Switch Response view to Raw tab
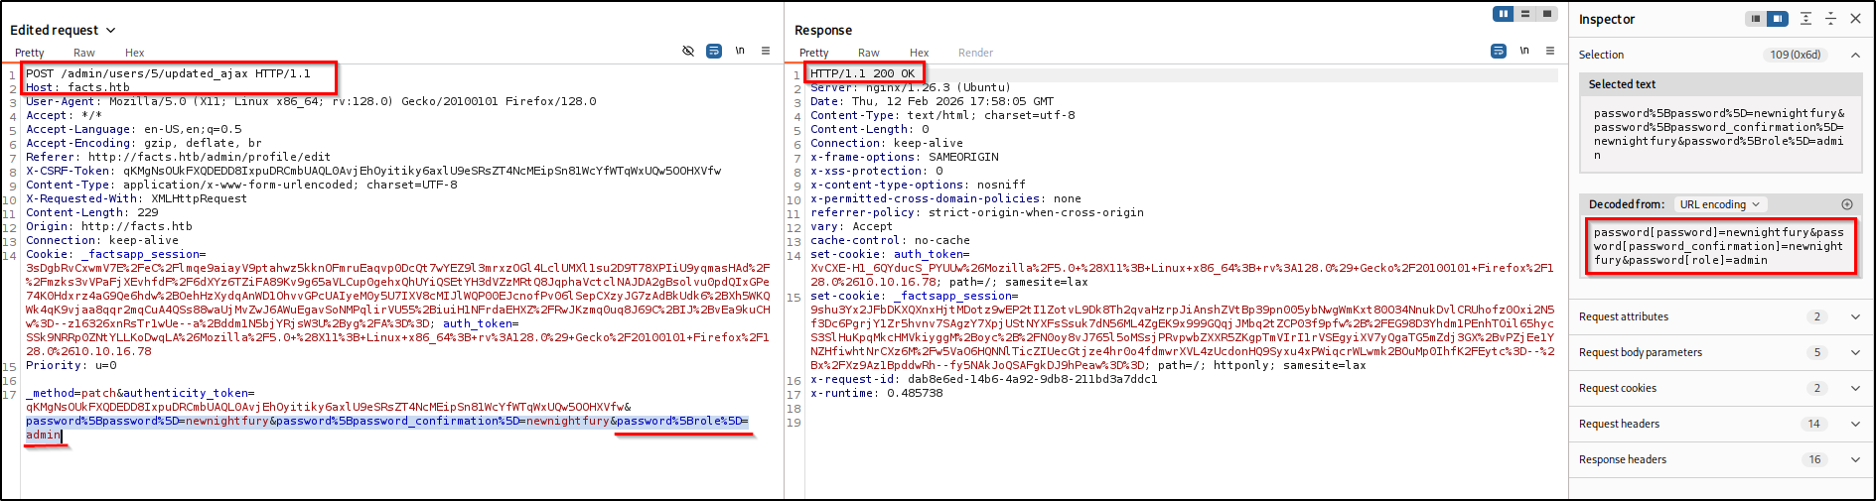The width and height of the screenshot is (1876, 501). 869,53
